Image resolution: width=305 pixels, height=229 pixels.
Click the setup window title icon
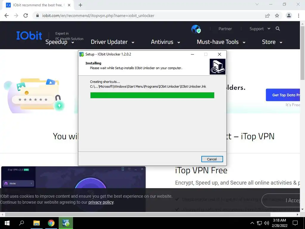tap(82, 54)
